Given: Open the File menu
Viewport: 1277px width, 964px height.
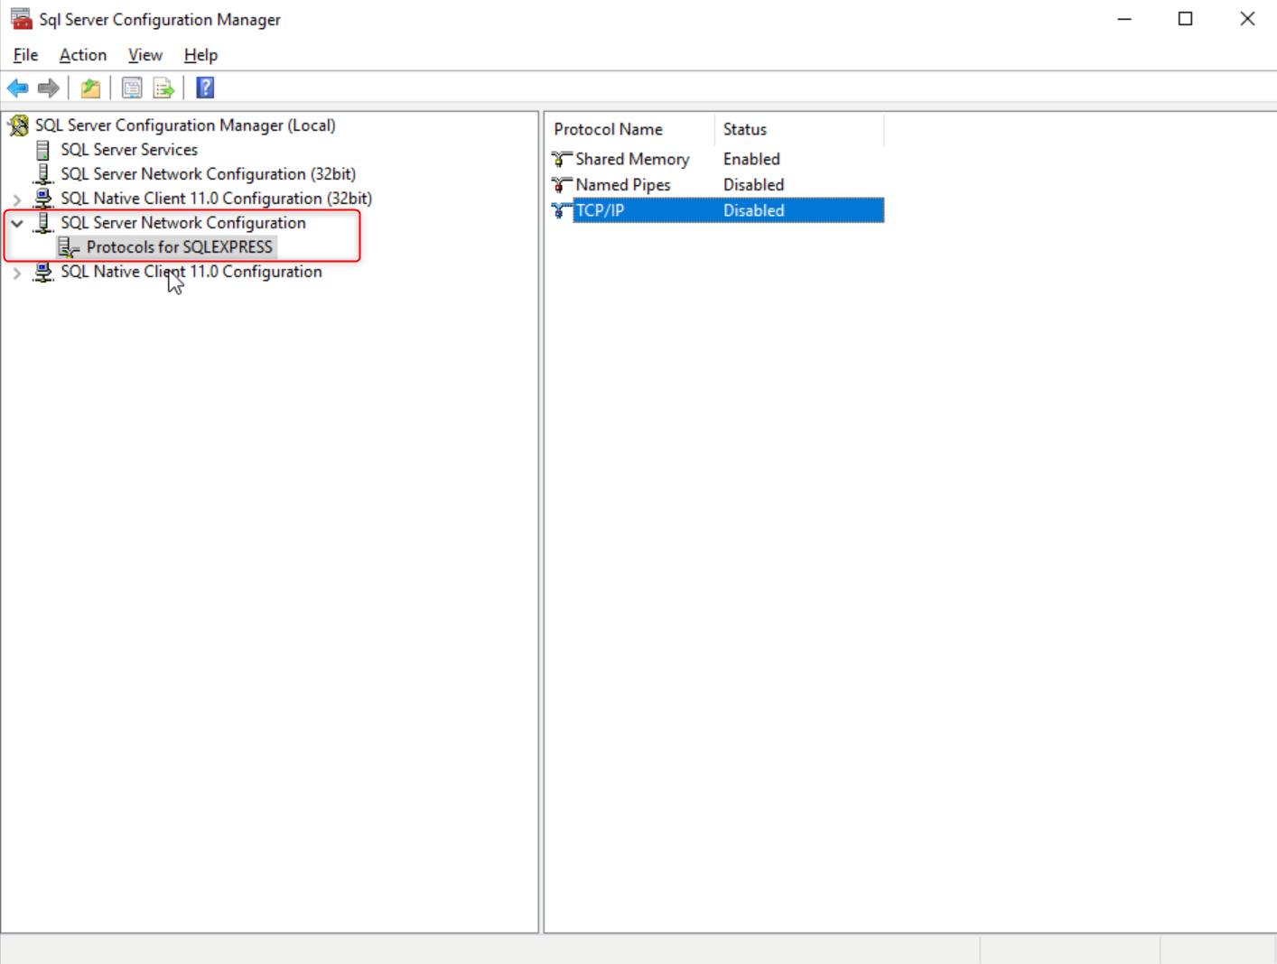Looking at the screenshot, I should point(25,55).
